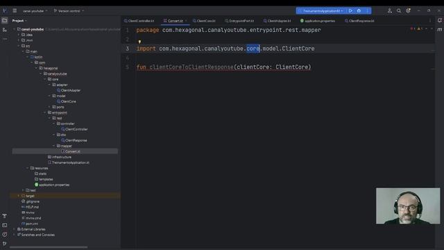
Task: Open the Project view options dropdown
Action: coord(19,21)
